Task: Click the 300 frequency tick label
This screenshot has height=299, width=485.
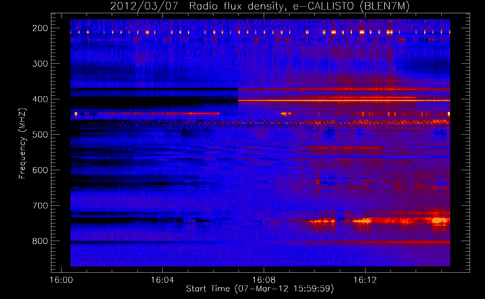Action: [x=40, y=64]
